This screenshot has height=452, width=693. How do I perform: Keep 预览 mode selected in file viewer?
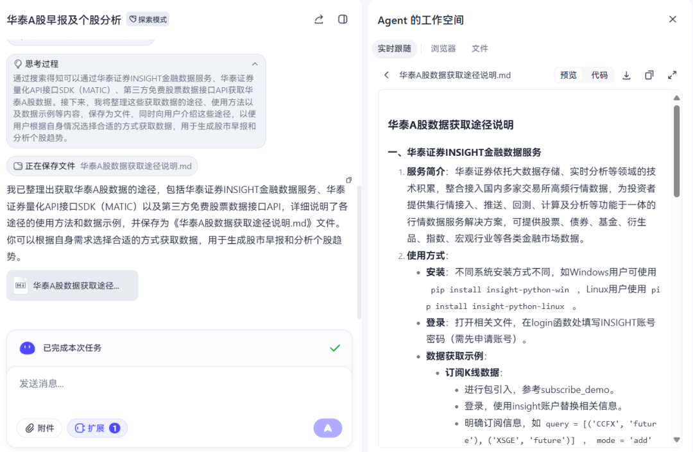point(568,75)
